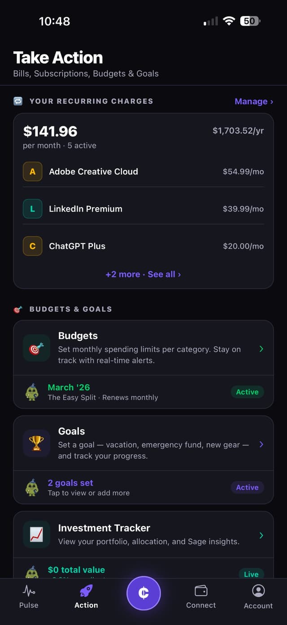Tap the Goals trophy icon
This screenshot has height=625, width=287.
(36, 443)
